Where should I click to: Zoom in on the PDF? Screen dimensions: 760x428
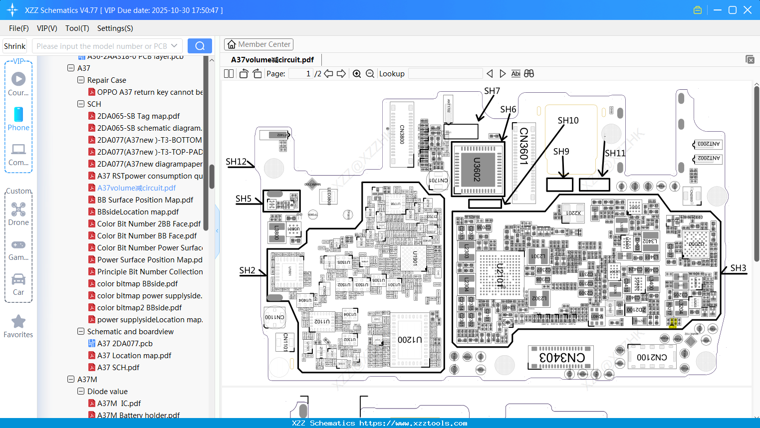(x=357, y=74)
